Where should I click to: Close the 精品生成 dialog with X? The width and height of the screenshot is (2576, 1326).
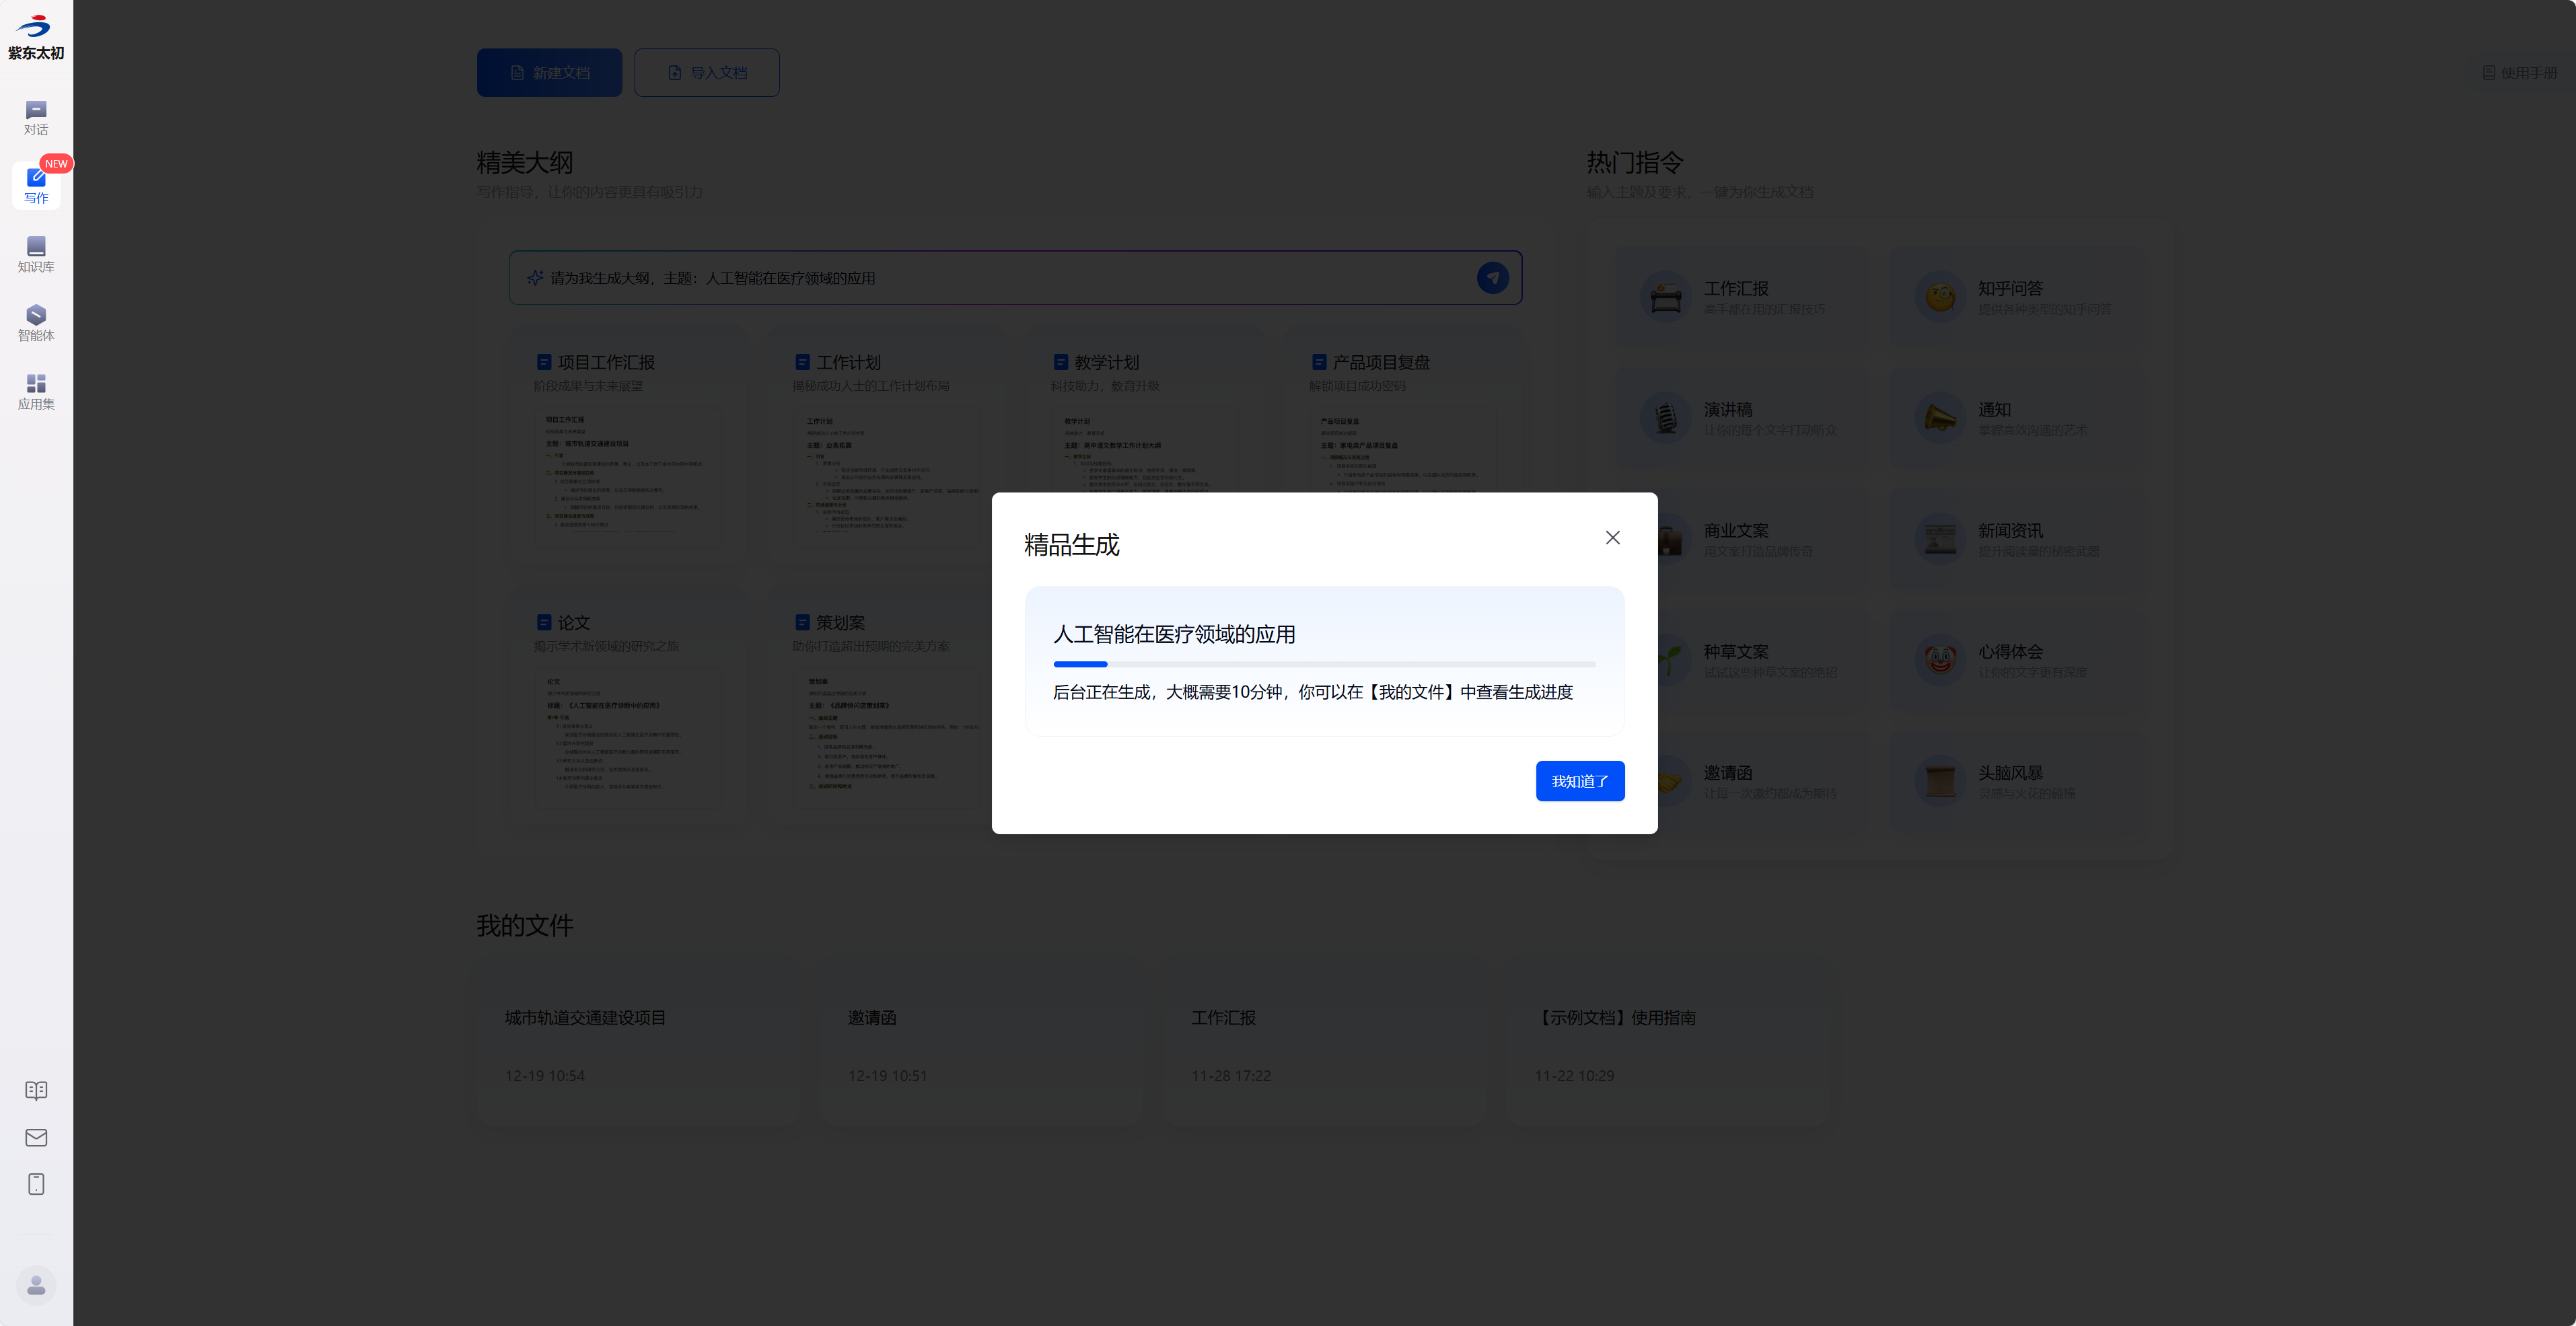click(1612, 538)
